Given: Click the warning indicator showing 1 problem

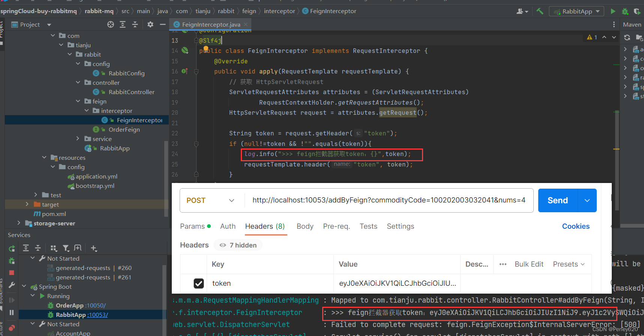Looking at the screenshot, I should (x=592, y=37).
